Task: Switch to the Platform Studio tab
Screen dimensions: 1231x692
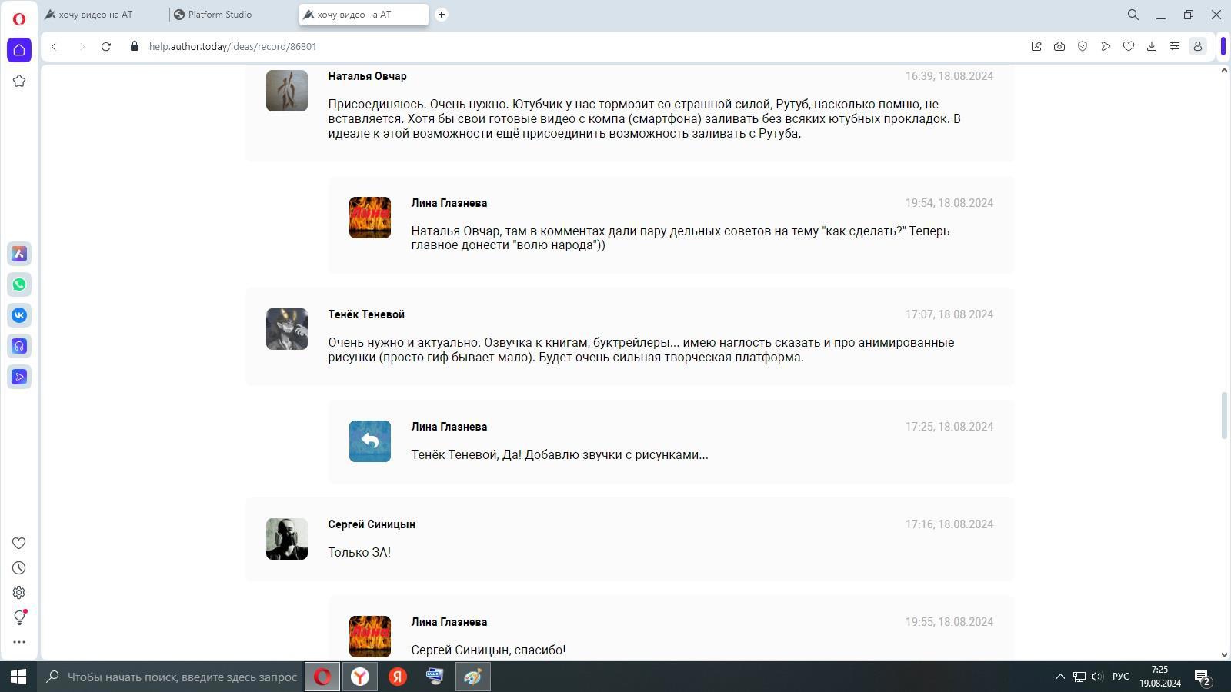Action: click(x=219, y=15)
